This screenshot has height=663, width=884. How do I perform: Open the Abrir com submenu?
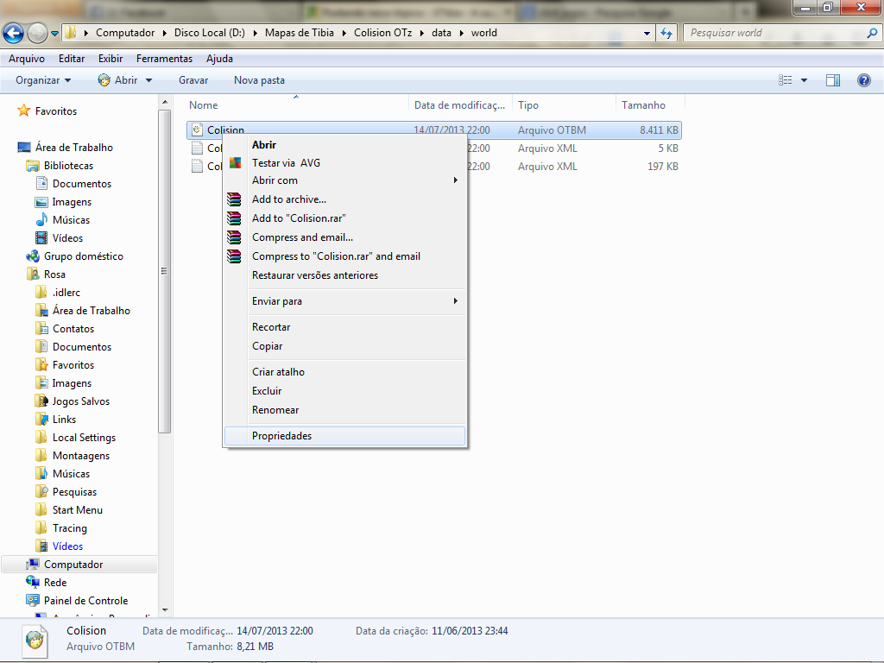(x=345, y=180)
